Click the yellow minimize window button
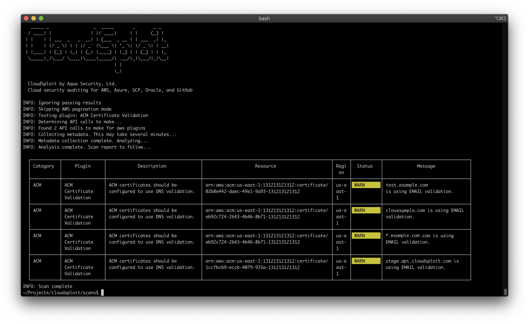This screenshot has width=529, height=324. 34,18
